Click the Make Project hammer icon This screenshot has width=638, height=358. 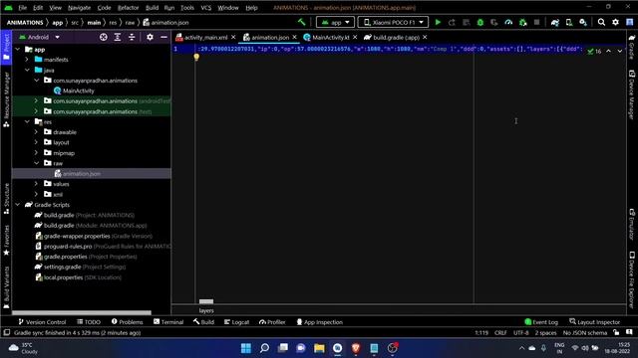(301, 22)
